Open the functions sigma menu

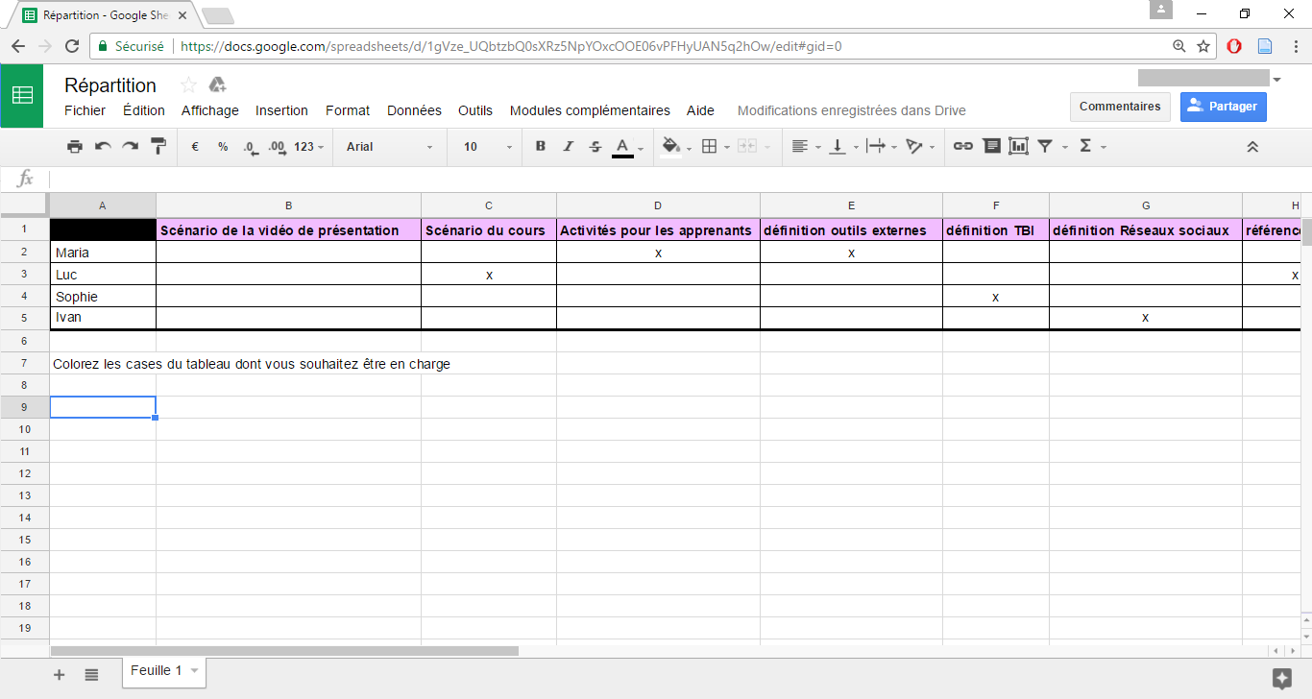1086,147
